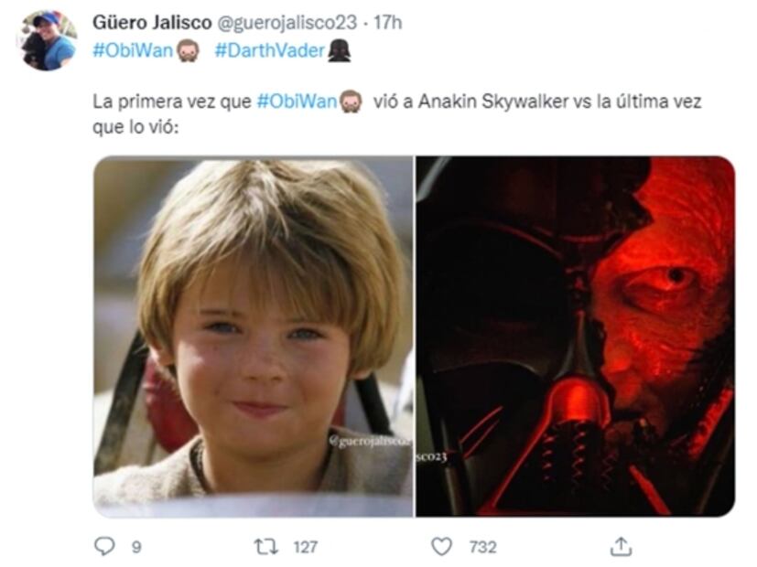This screenshot has height=567, width=757.
Task: Click the Darth Vader helmet emoji
Action: tap(340, 50)
